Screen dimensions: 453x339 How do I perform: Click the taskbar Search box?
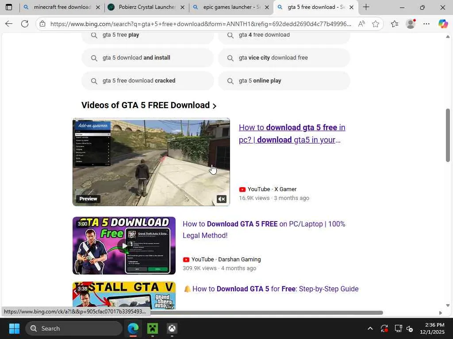[74, 328]
